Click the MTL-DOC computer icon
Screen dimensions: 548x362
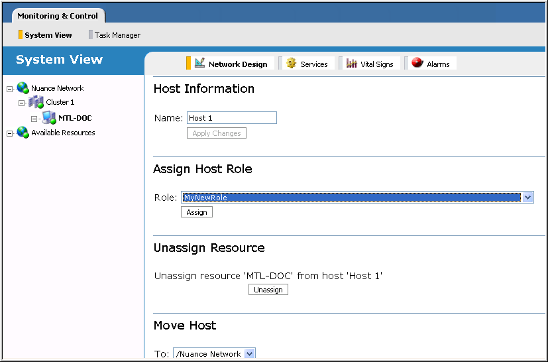click(49, 117)
